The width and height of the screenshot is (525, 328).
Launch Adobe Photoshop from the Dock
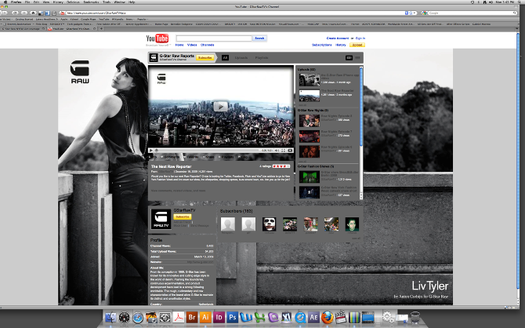[233, 317]
